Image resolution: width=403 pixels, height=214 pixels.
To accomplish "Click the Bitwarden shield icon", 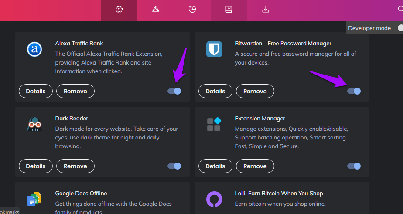I will 214,49.
